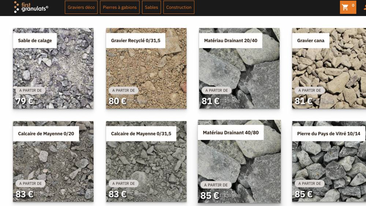Click the 81 € price on Gravier cana

(303, 101)
